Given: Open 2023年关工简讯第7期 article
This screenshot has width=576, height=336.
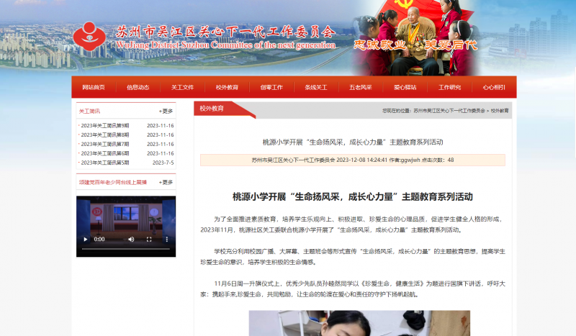Looking at the screenshot, I should click(105, 144).
